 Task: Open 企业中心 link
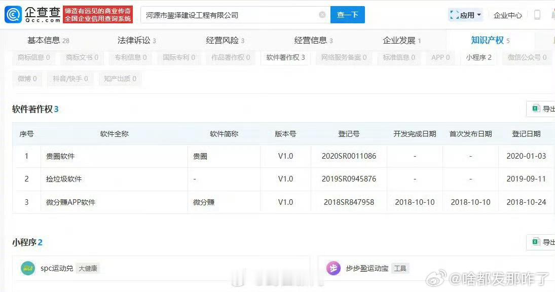[507, 15]
